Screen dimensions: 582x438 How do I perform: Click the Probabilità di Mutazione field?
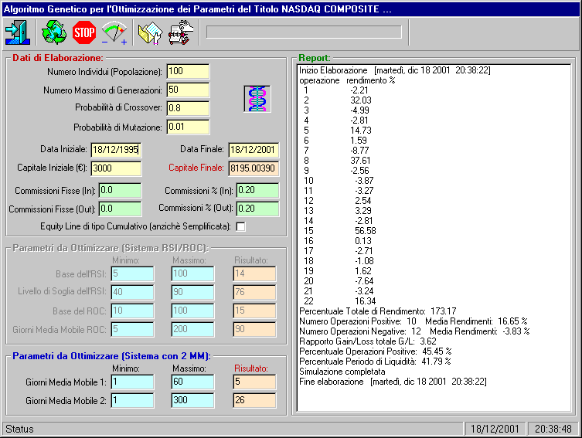pos(188,127)
